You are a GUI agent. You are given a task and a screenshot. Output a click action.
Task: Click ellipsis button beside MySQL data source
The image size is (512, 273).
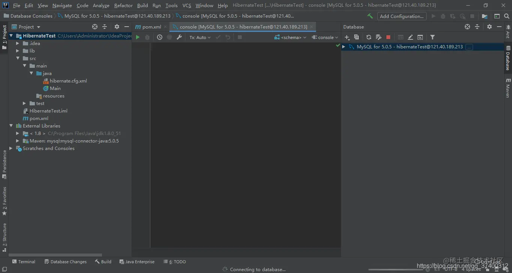tap(469, 47)
